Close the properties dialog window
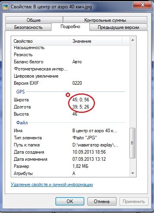154x213 pixels. pyautogui.click(x=143, y=5)
